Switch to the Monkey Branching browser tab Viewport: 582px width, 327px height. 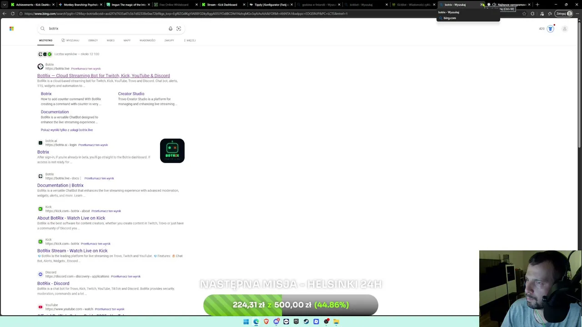pos(80,5)
